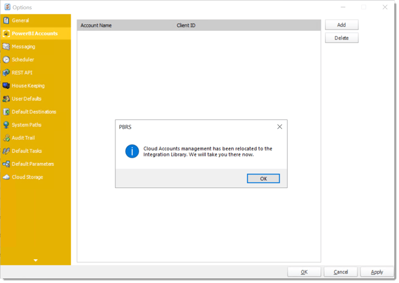Click the General sidebar icon
399x283 pixels.
[x=6, y=20]
